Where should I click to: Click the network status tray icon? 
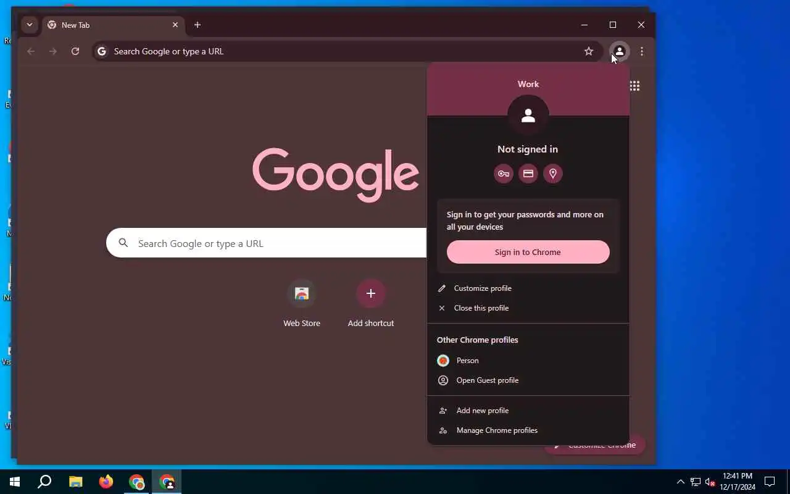[696, 482]
